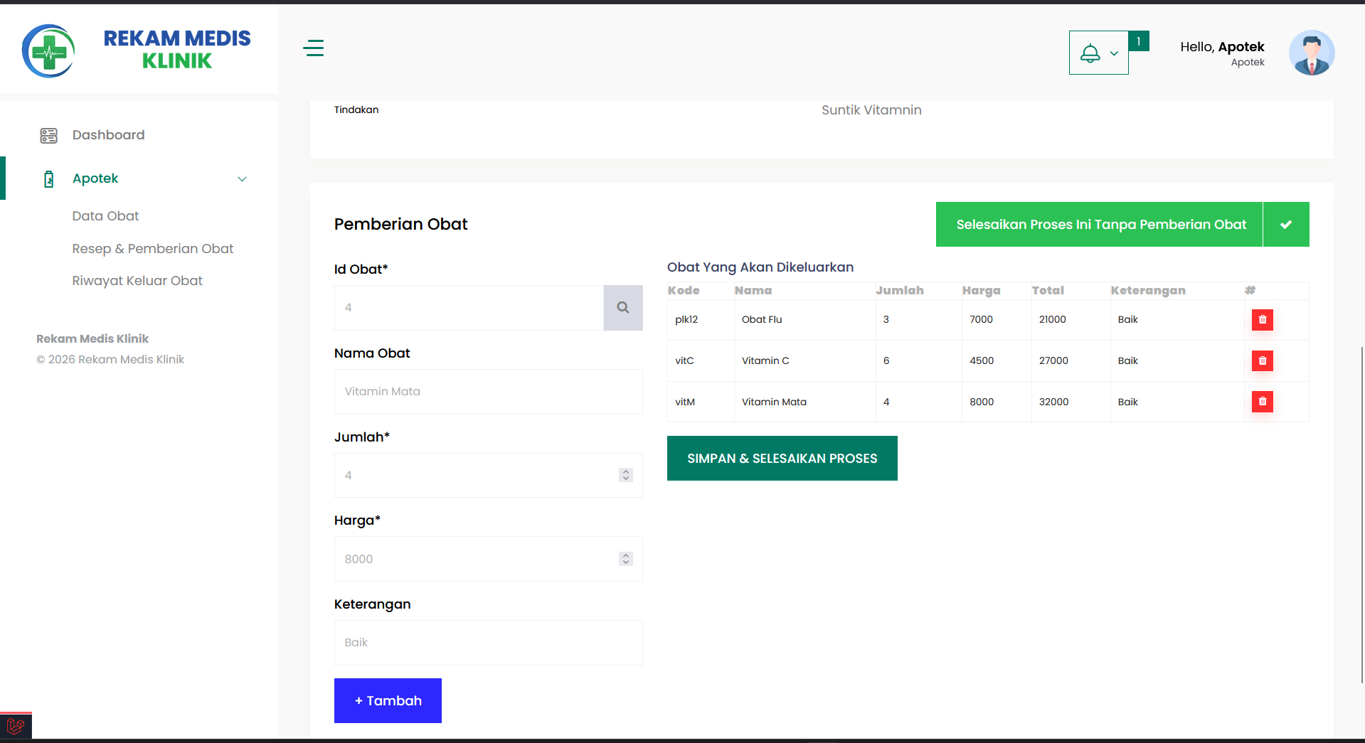Image resolution: width=1365 pixels, height=743 pixels.
Task: Click SIMPAN & SELESAIKAN PROSES button
Action: tap(782, 459)
